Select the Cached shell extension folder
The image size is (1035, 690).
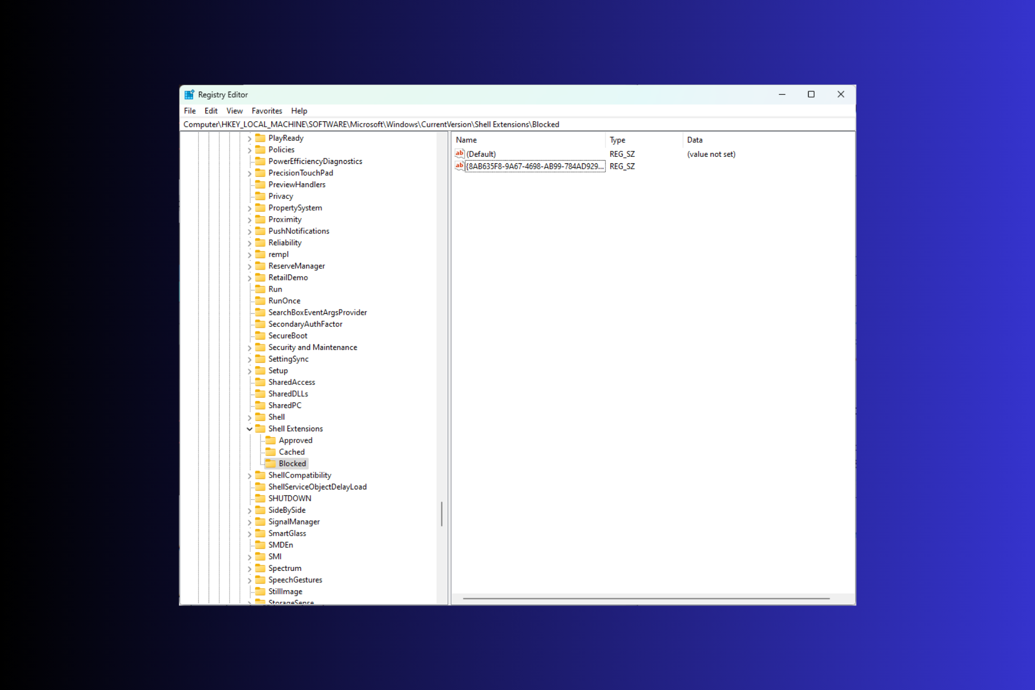[292, 452]
